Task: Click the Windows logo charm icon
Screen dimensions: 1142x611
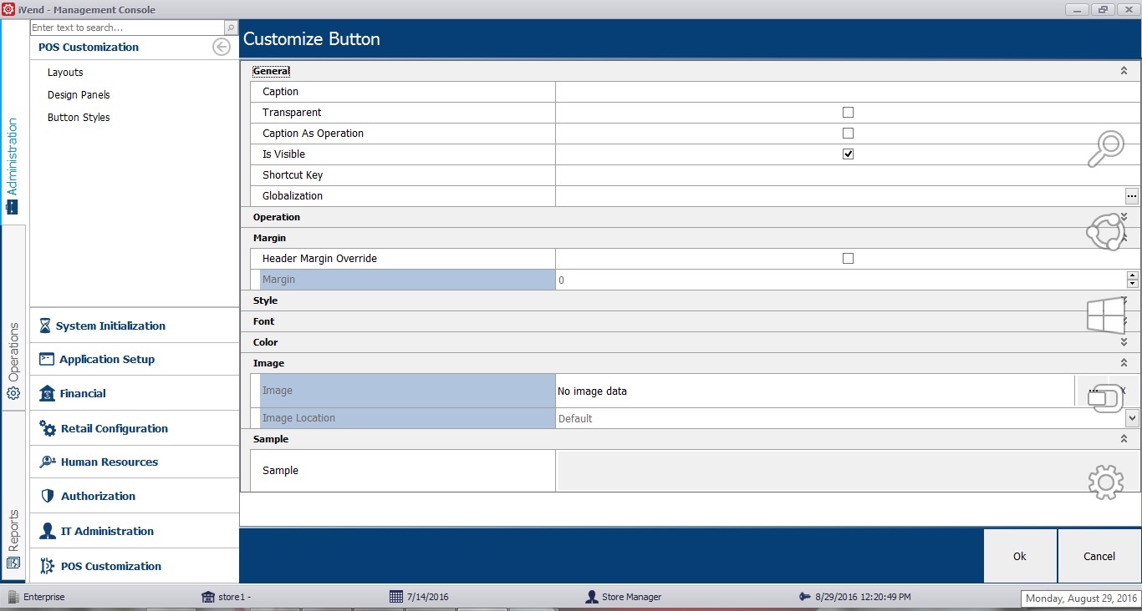Action: [x=1105, y=316]
